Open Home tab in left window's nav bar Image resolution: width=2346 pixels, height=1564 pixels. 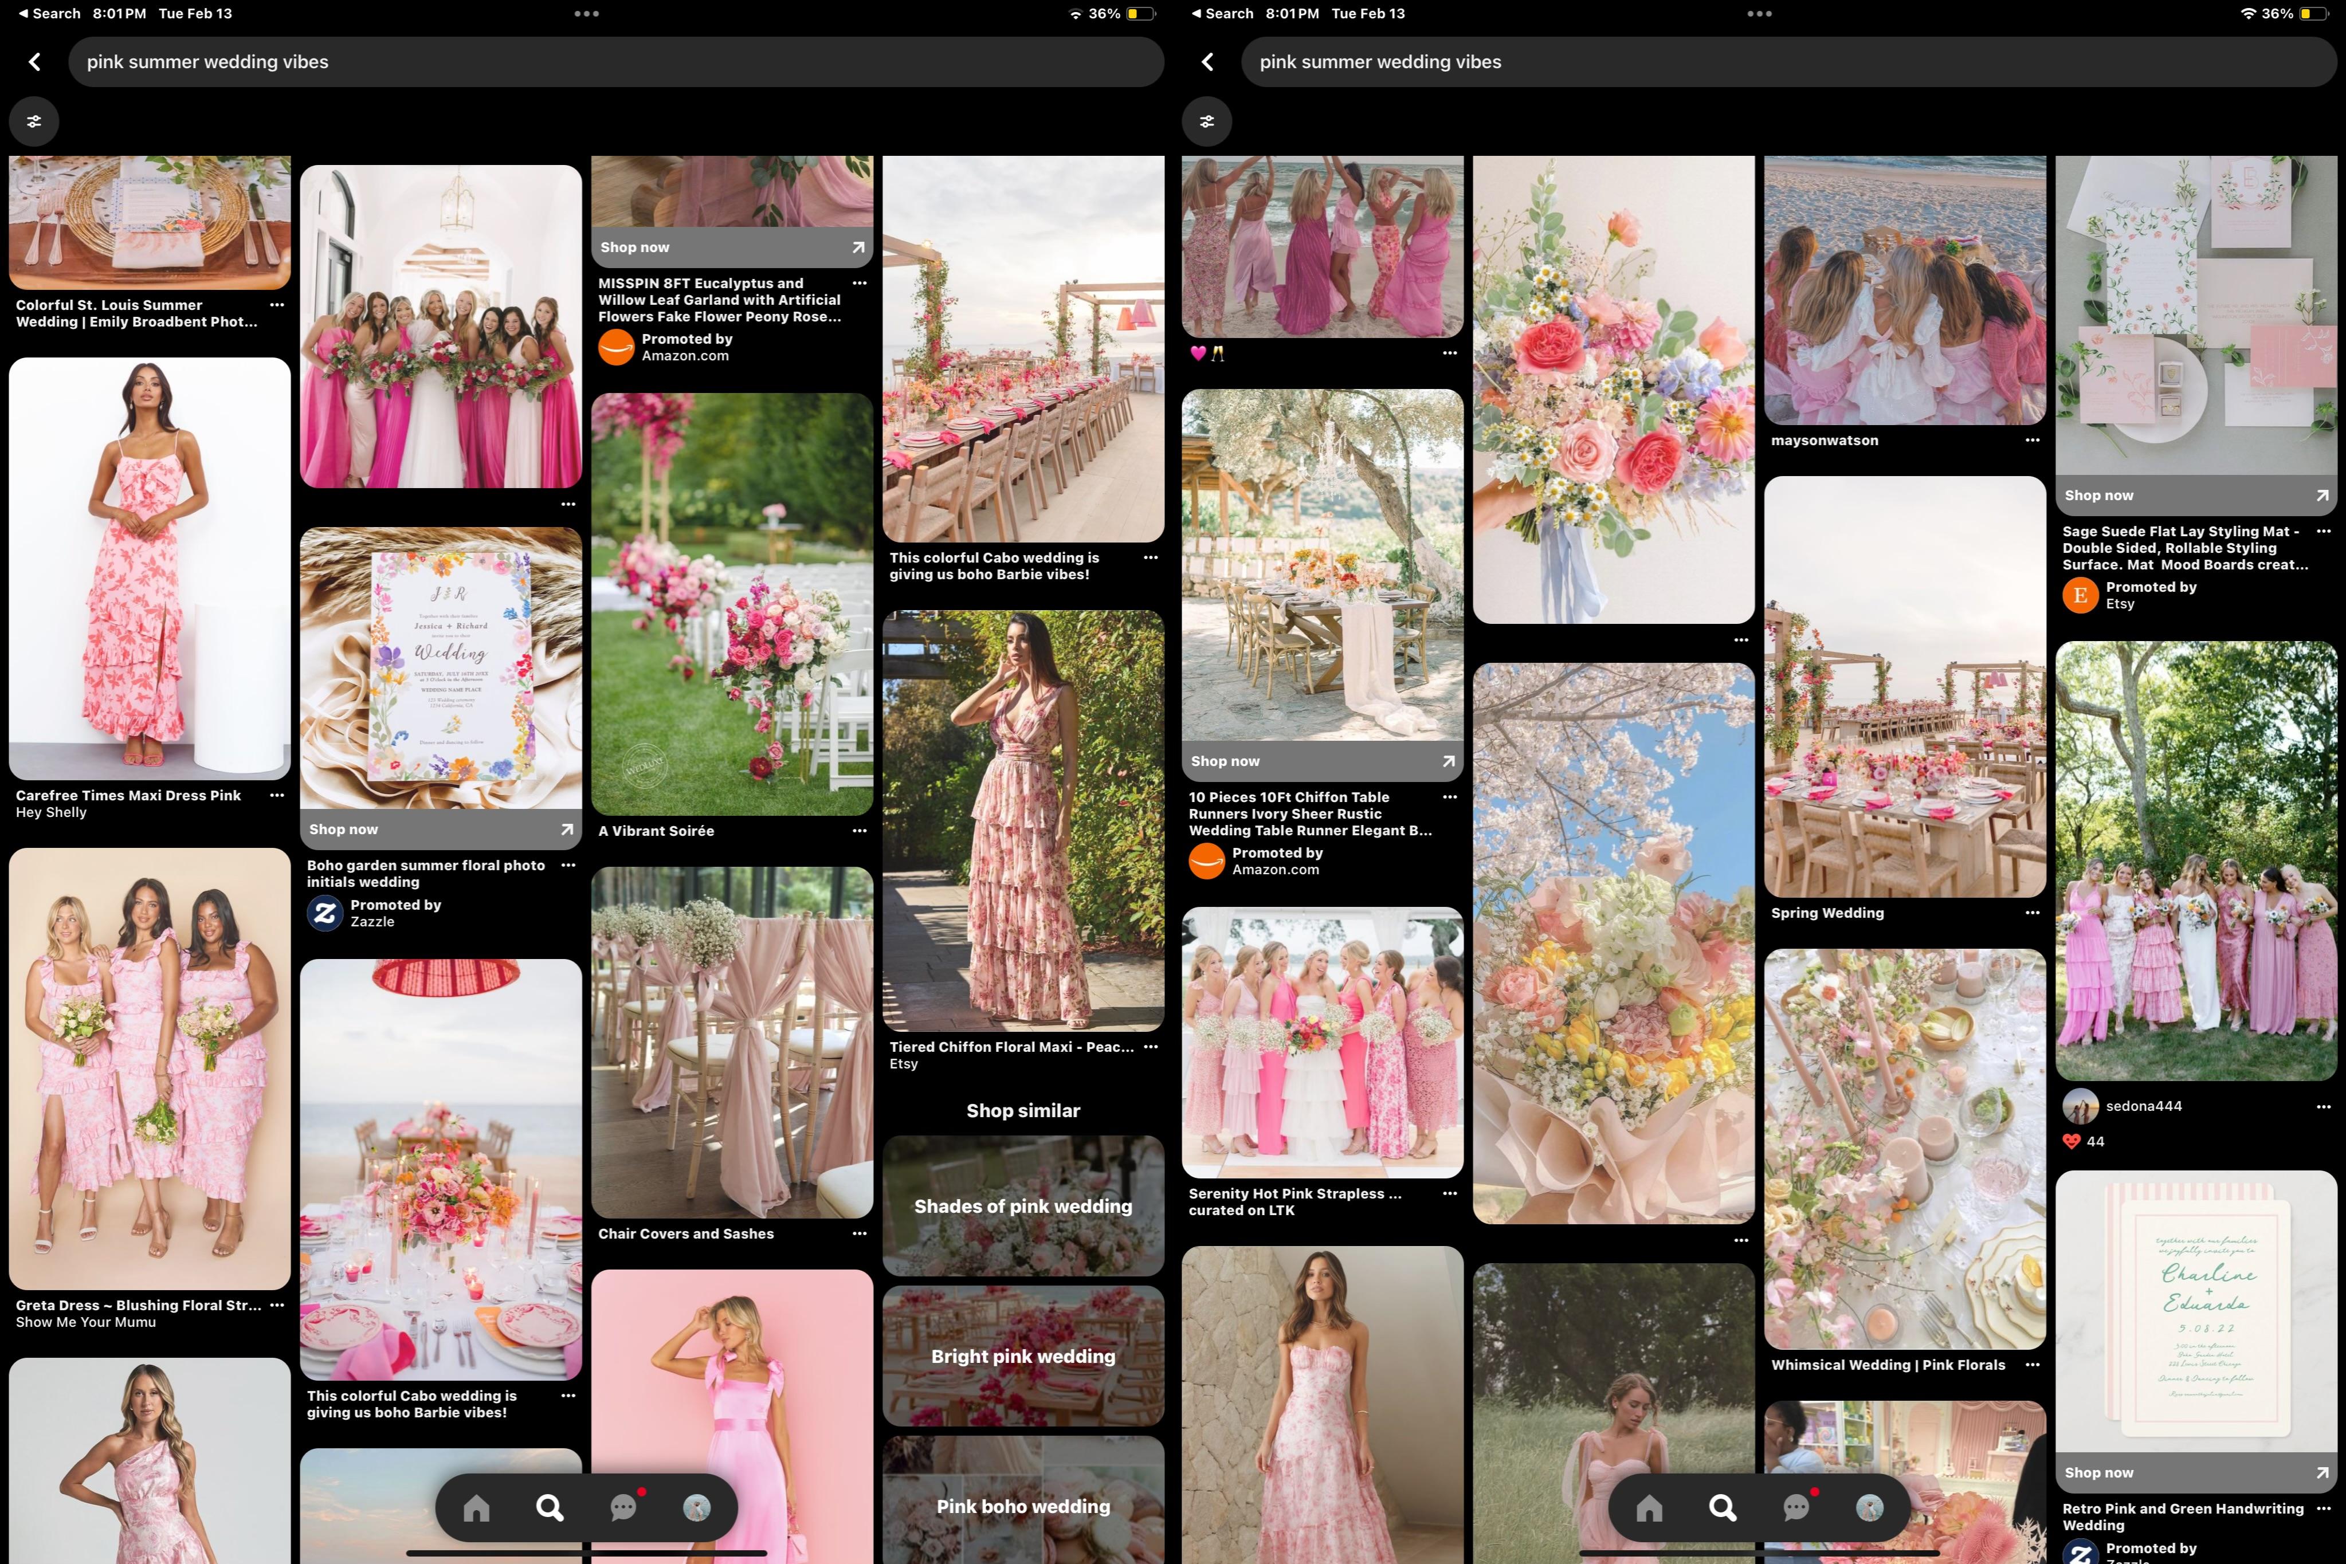click(x=477, y=1507)
